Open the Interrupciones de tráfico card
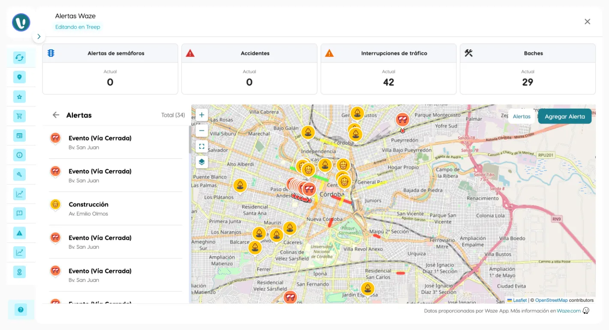Viewport: 609px width, 330px height. 388,69
